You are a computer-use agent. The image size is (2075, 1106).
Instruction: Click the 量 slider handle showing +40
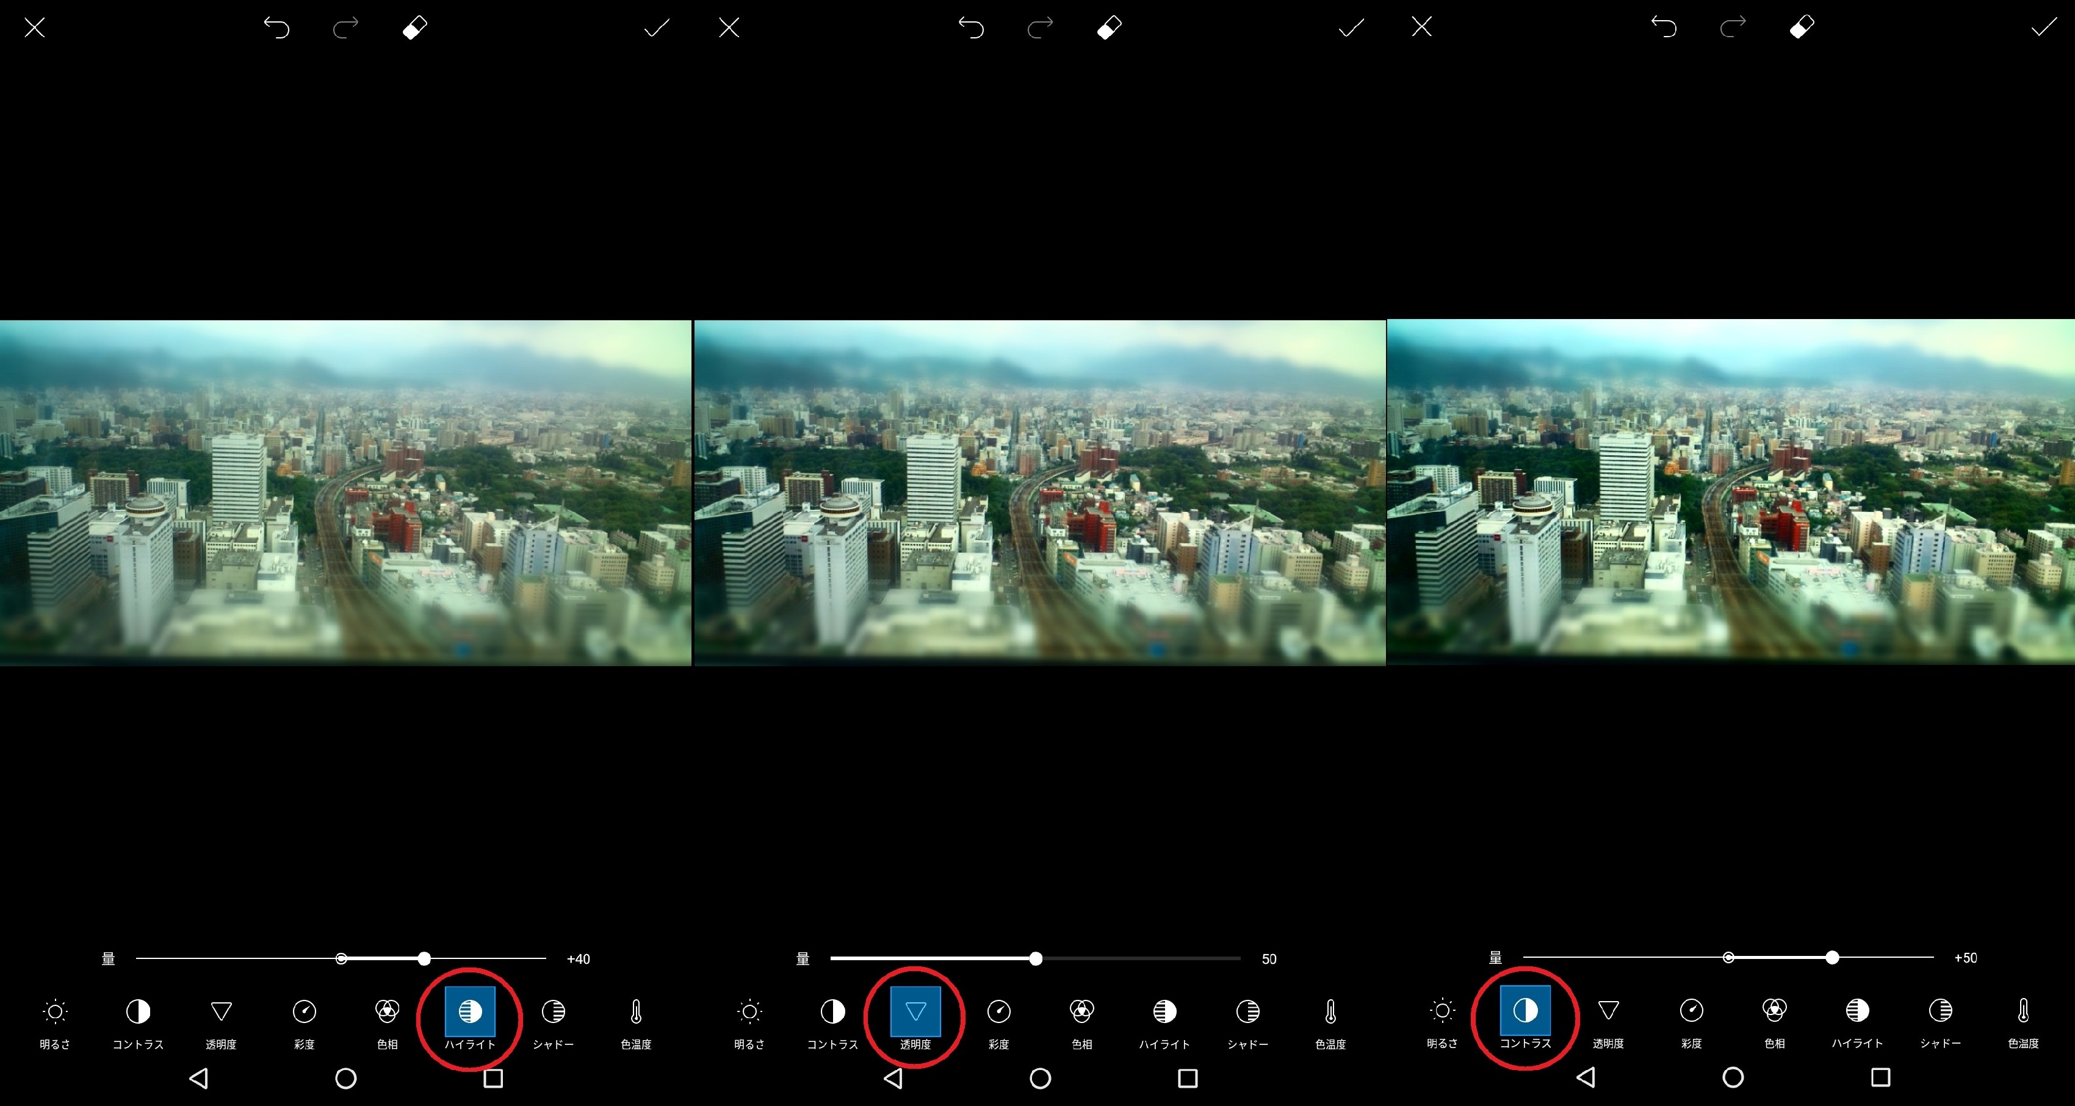tap(425, 959)
